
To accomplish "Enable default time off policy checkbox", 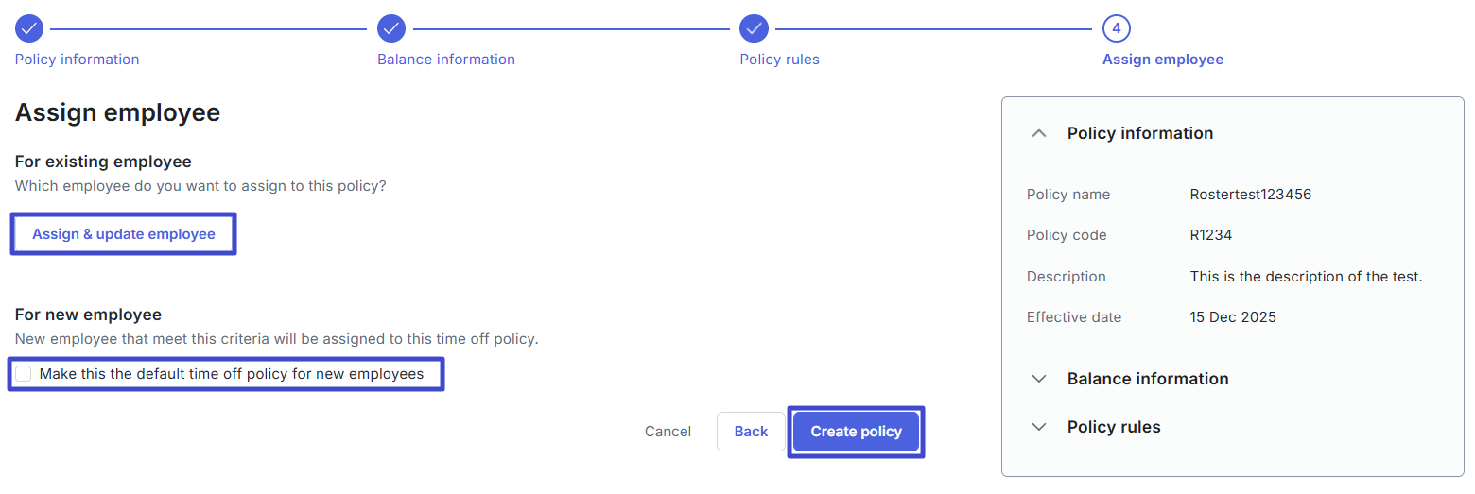I will tap(24, 374).
